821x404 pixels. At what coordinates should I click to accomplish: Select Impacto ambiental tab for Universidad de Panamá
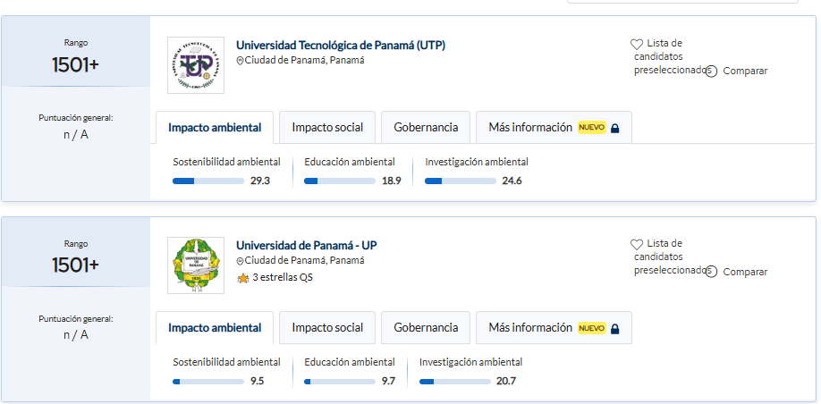(x=215, y=328)
